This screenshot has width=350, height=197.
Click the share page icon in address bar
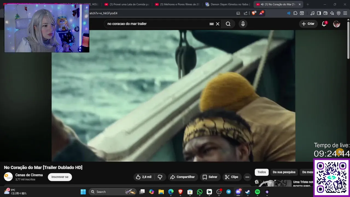point(246,13)
